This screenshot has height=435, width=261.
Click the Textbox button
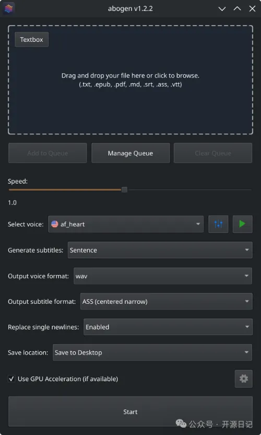click(32, 39)
